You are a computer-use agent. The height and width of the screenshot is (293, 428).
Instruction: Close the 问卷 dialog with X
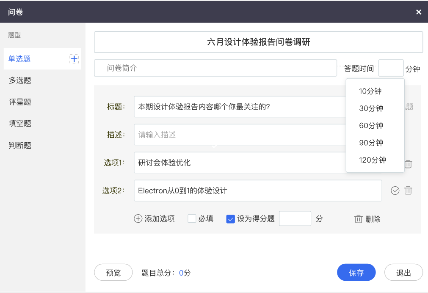click(x=419, y=12)
